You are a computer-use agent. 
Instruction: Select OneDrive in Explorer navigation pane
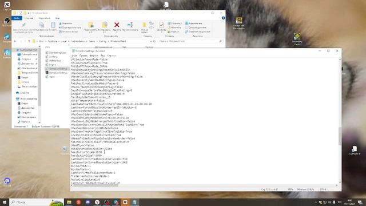23,93
